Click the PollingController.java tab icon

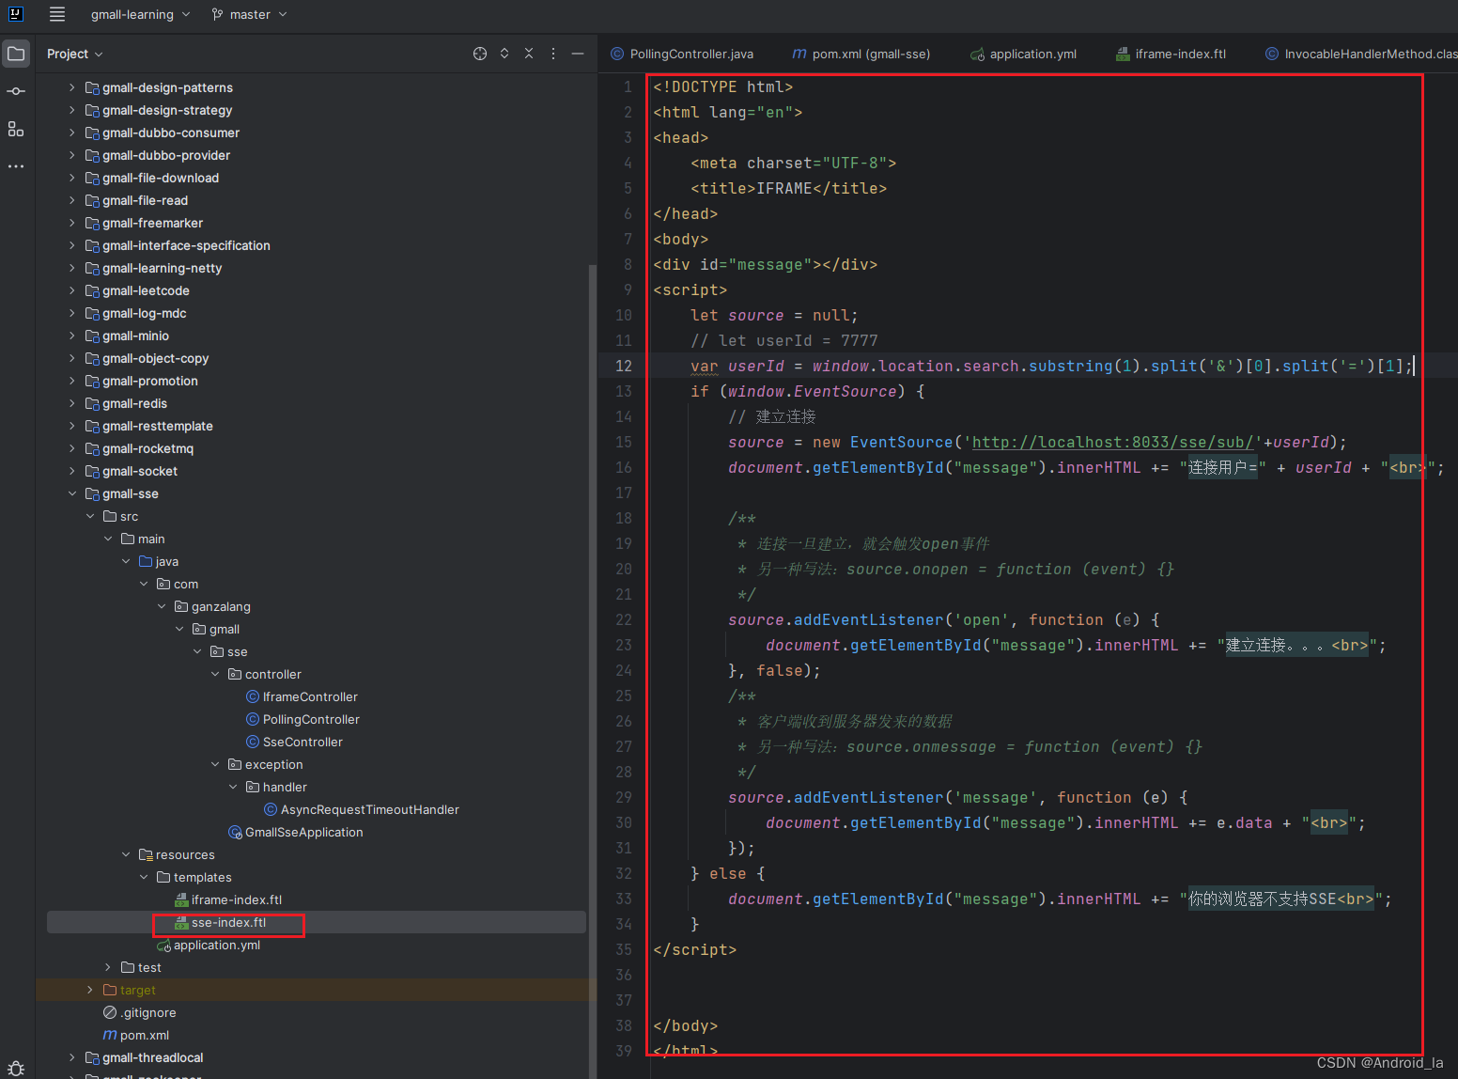(617, 54)
